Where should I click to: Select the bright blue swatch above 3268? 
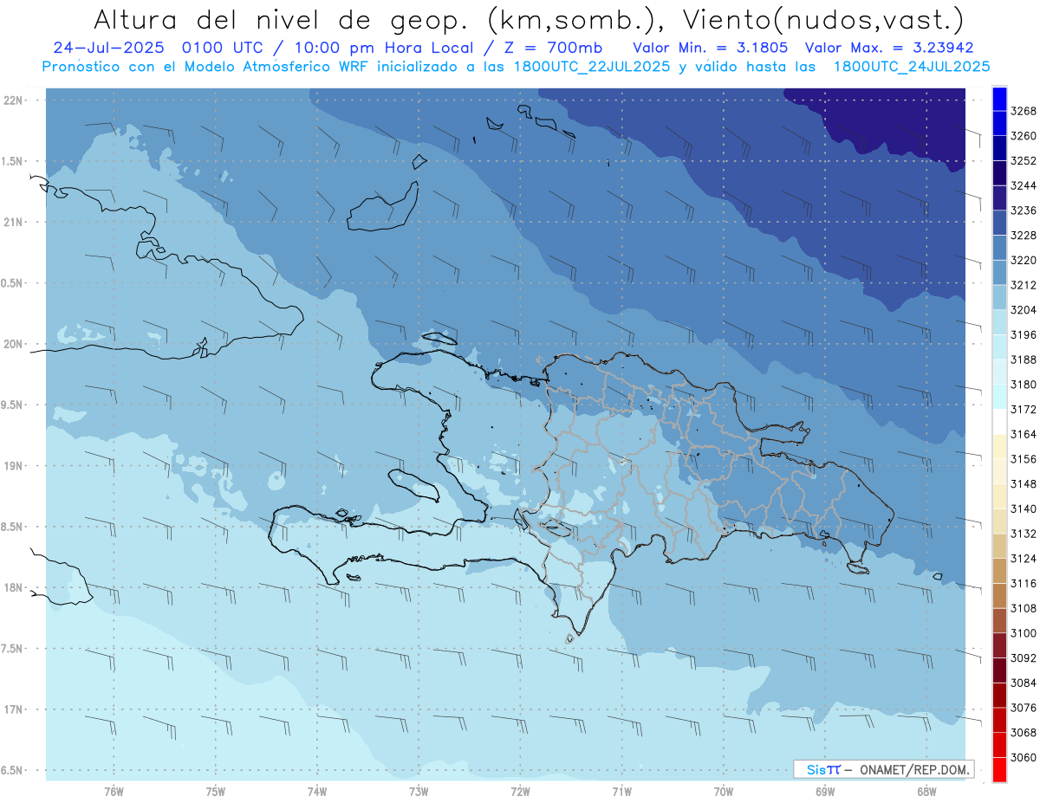999,99
